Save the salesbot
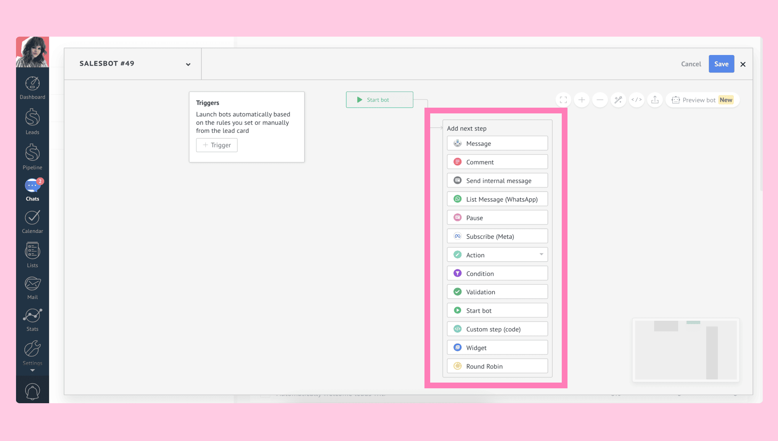 tap(721, 64)
